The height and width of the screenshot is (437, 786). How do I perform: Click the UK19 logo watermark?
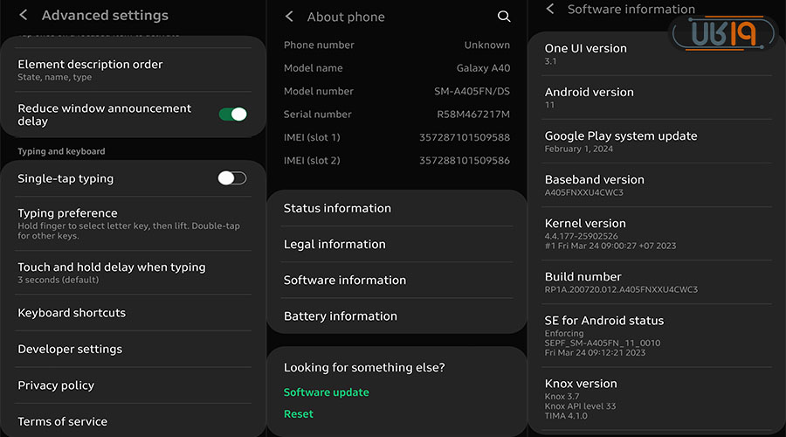click(721, 33)
